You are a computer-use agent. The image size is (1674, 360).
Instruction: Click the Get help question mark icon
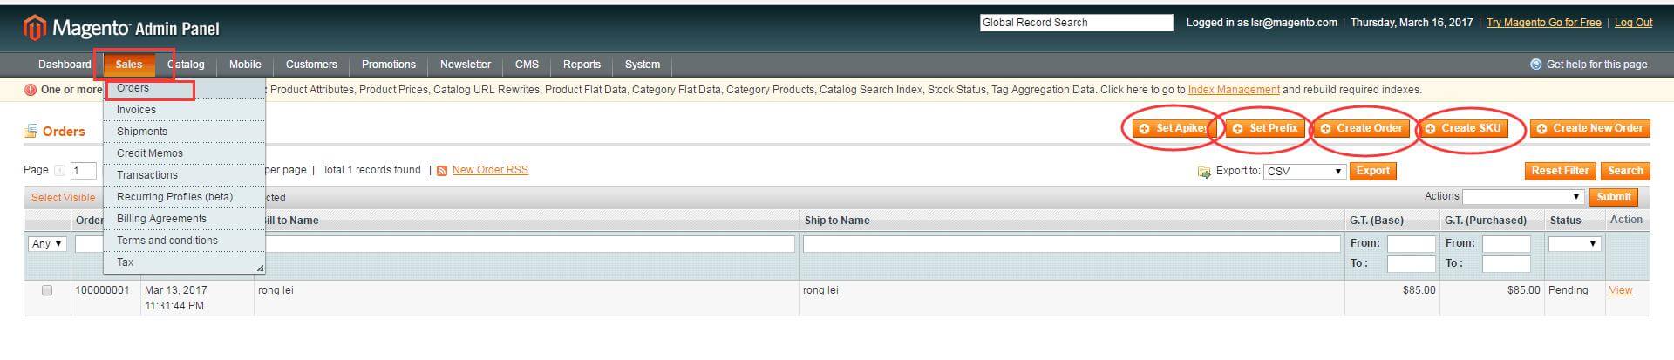[1535, 65]
